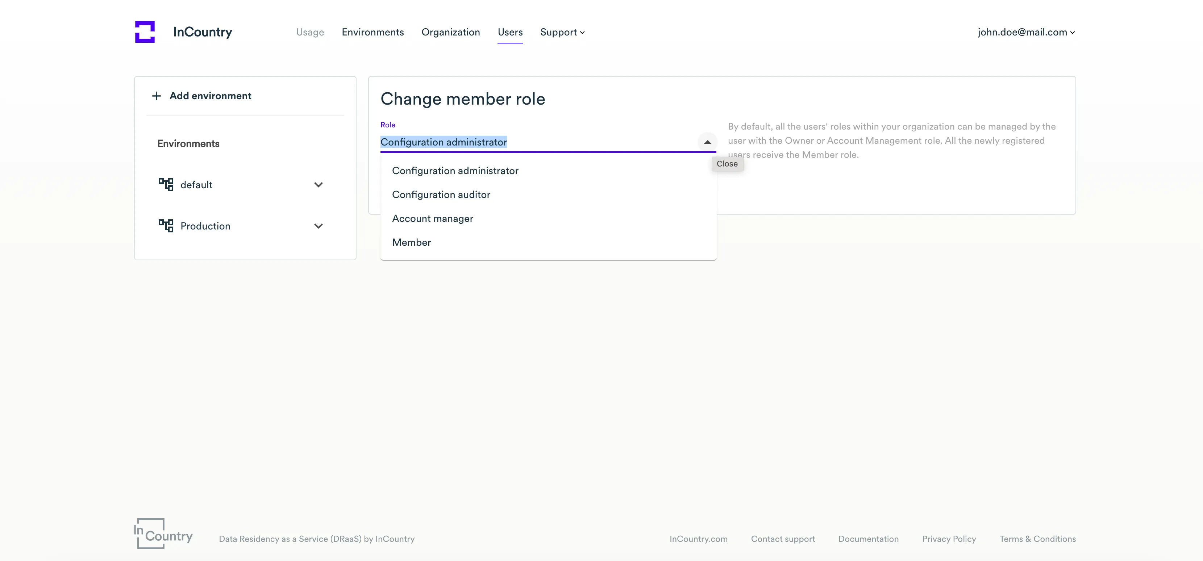Expand the Production environment chevron

click(319, 226)
